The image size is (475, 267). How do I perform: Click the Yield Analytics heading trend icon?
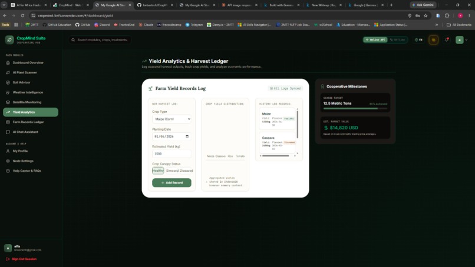point(144,61)
